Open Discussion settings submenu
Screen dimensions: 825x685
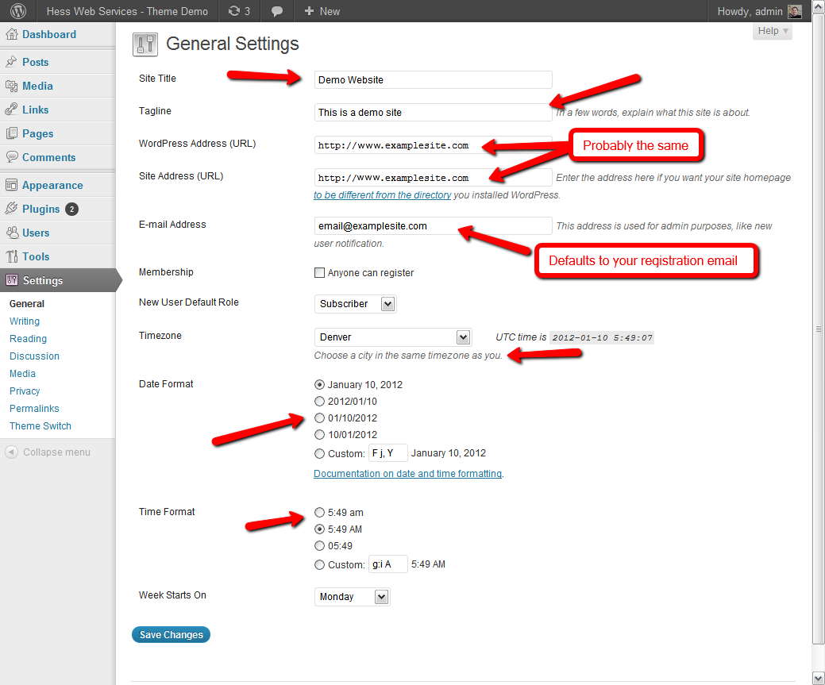click(x=35, y=356)
